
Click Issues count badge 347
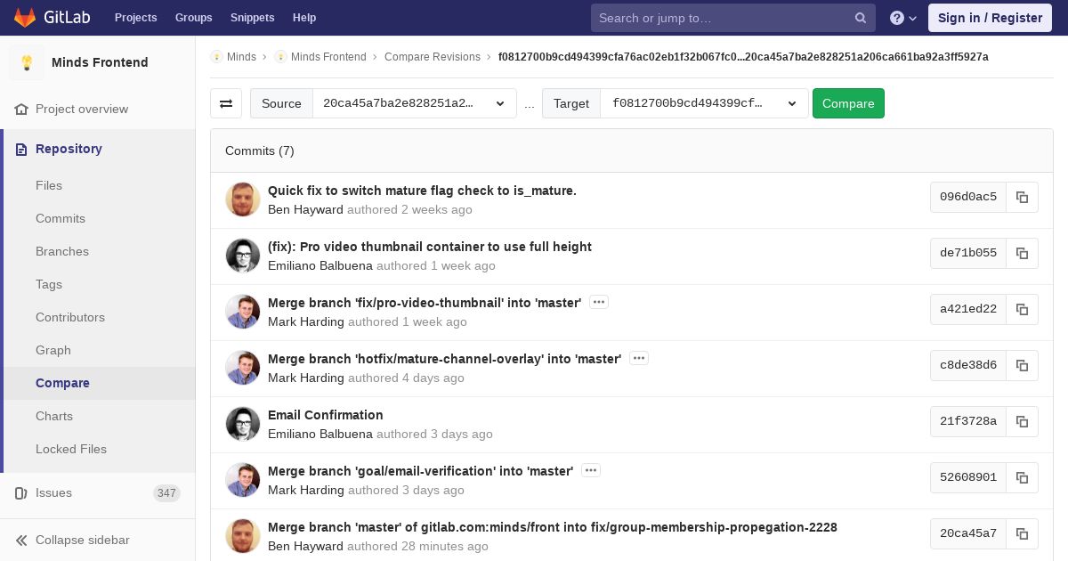(166, 493)
